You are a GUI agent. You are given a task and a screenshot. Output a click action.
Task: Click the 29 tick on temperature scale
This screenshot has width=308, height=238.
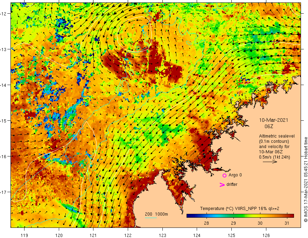[x=233, y=223]
